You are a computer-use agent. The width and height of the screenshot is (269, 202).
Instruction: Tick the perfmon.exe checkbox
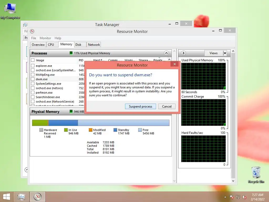[33, 92]
